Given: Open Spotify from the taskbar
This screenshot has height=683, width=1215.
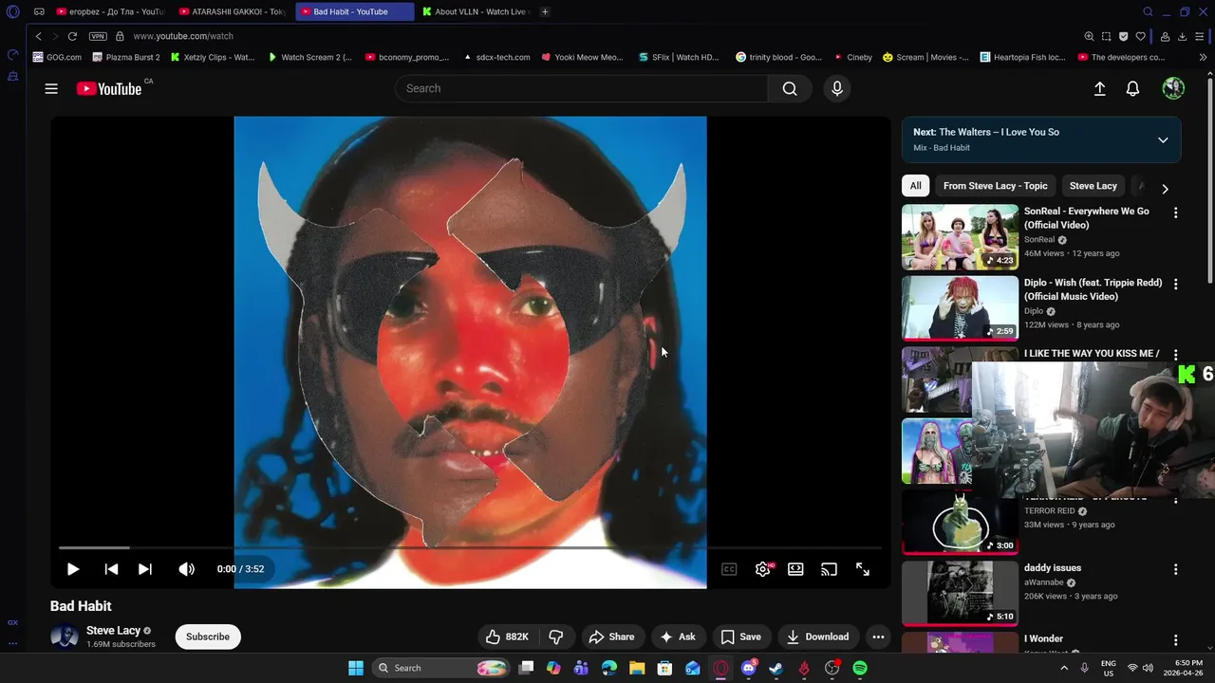Looking at the screenshot, I should point(859,668).
